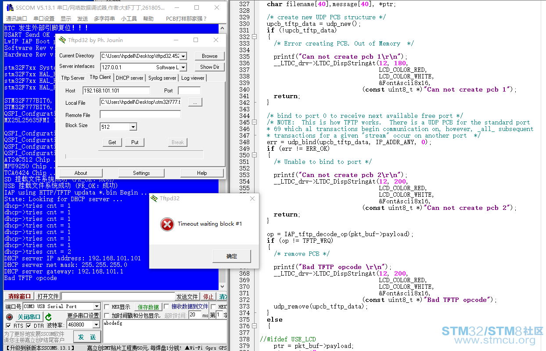Image resolution: width=546 pixels, height=351 pixels.
Task: Click the 打开文件 button
Action: [x=48, y=296]
